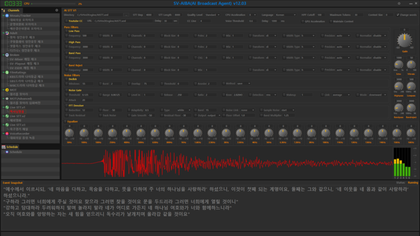Click the MOT group icon

click(7, 90)
